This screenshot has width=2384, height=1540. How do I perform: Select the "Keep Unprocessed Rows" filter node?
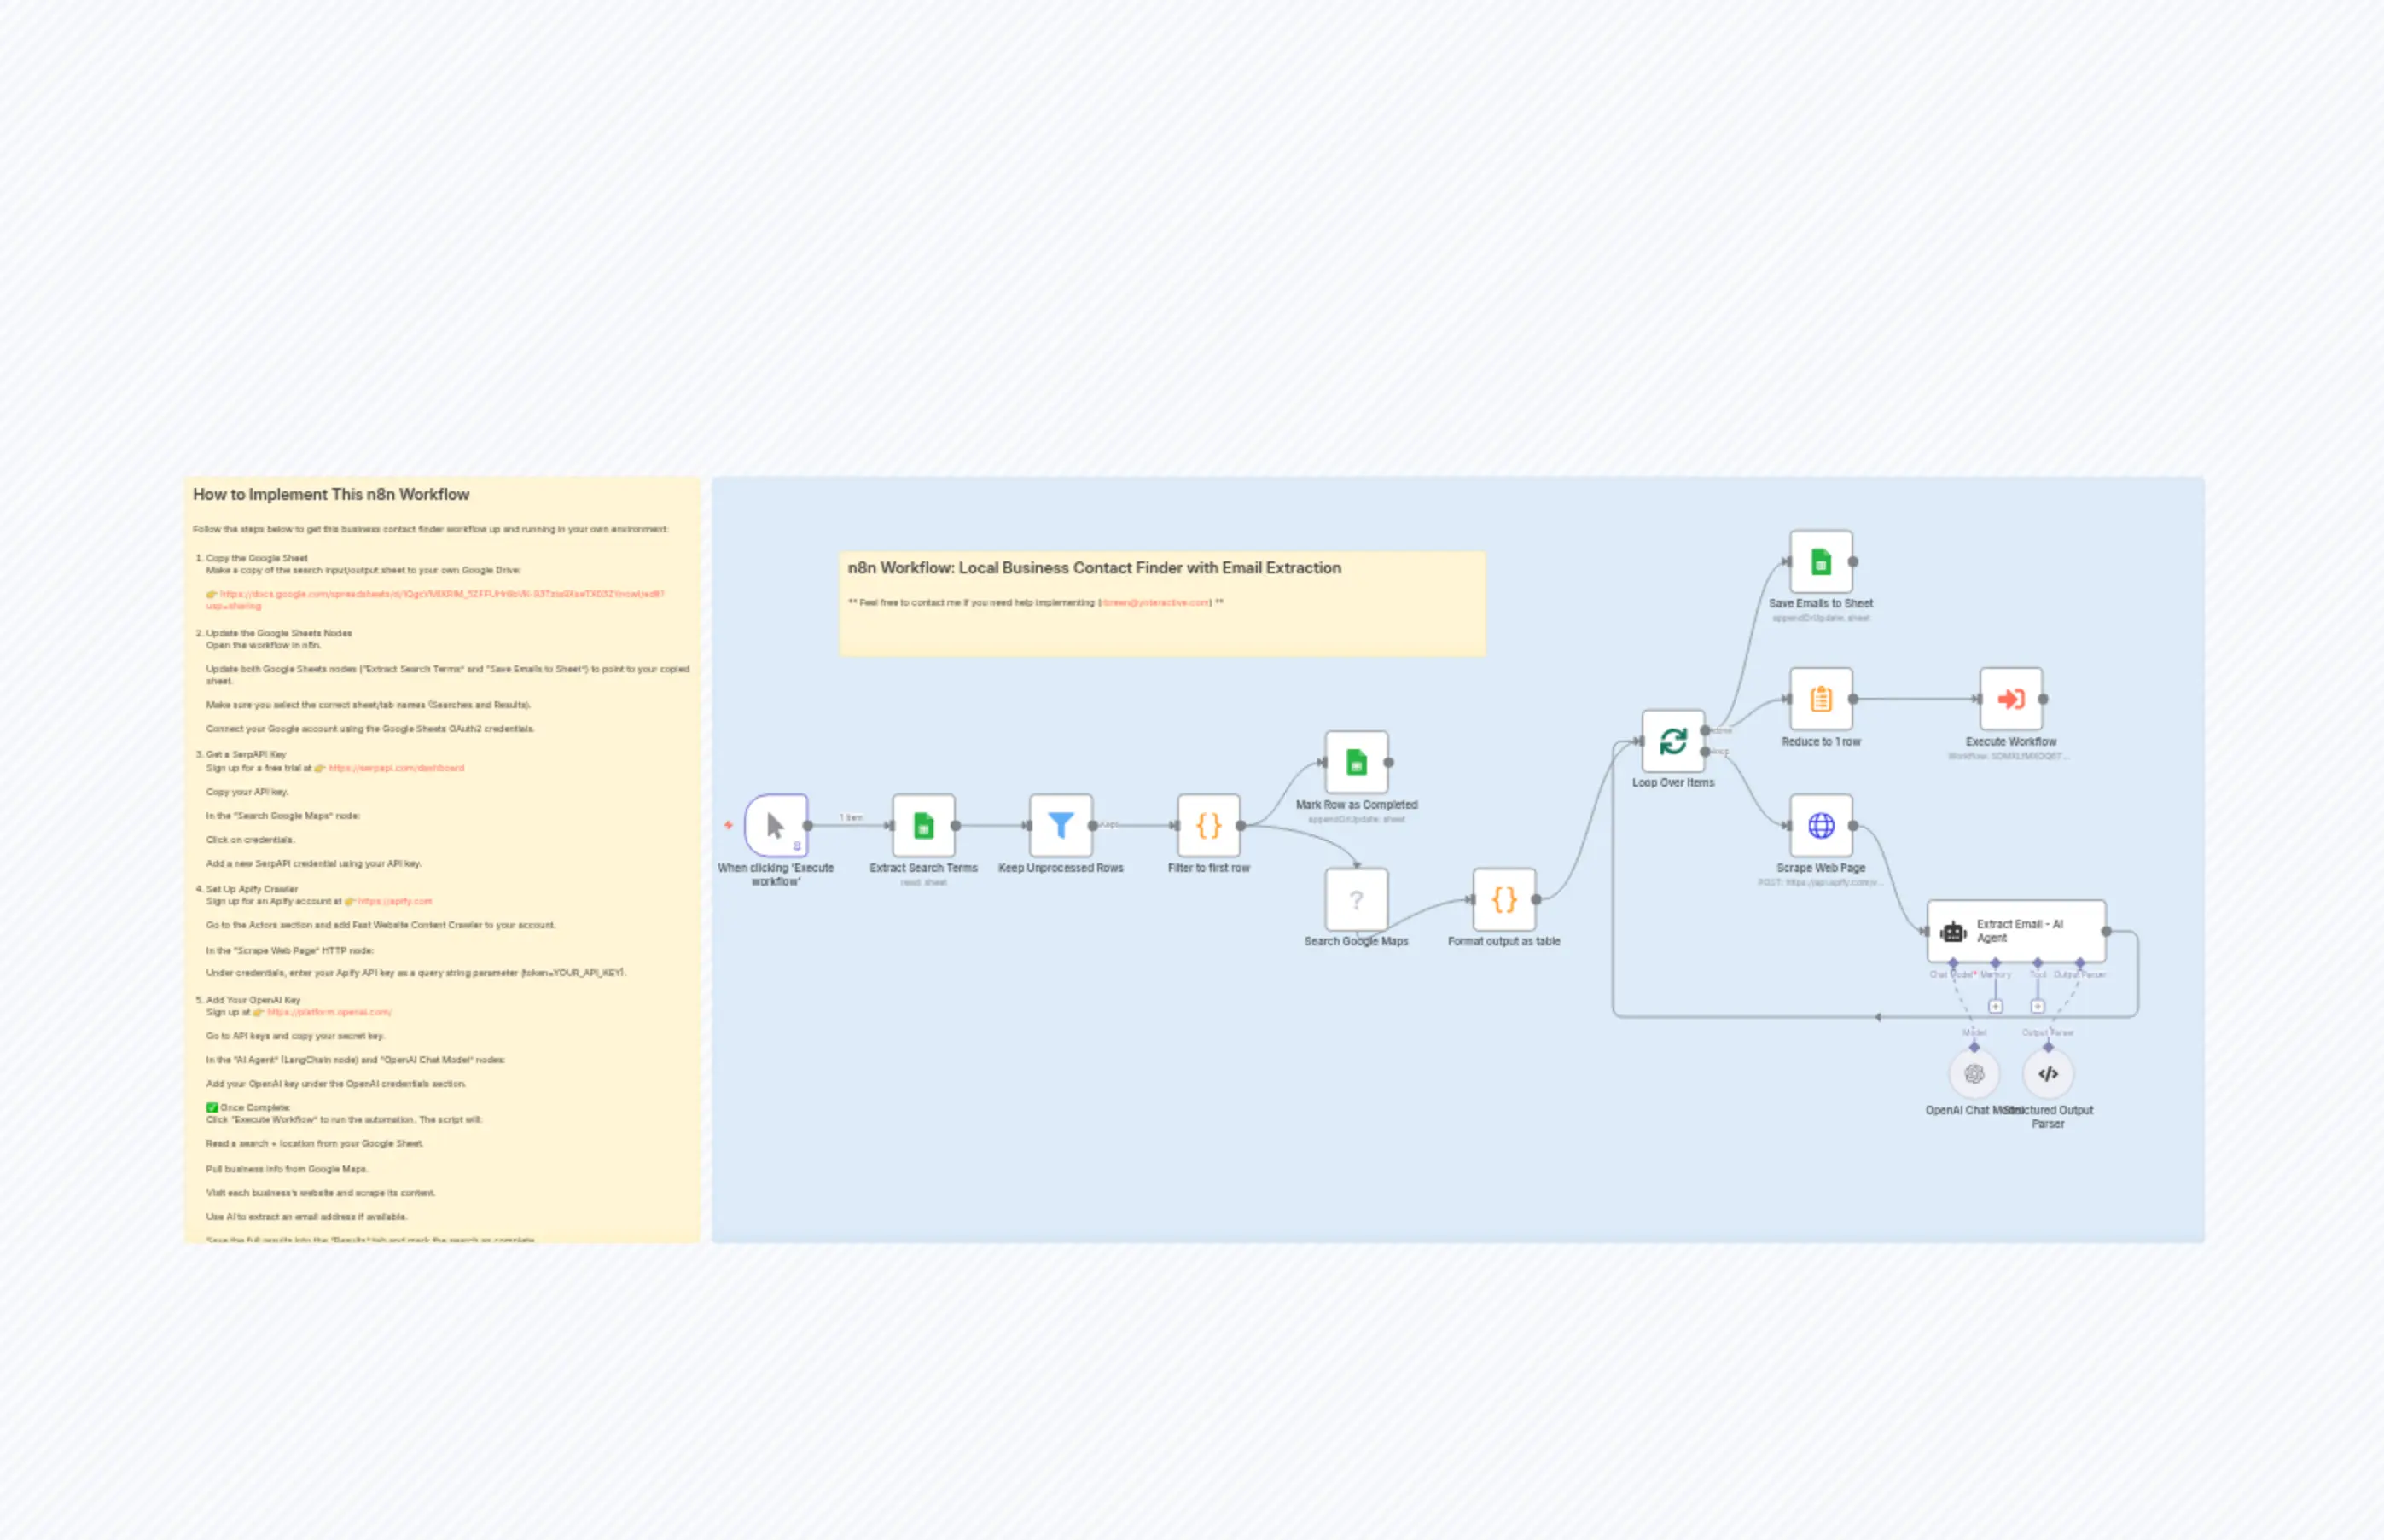coord(1061,827)
